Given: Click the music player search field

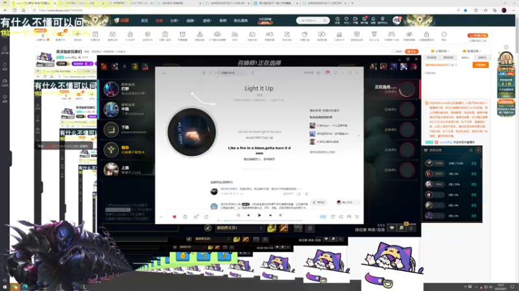Looking at the screenshot, I should click(232, 72).
